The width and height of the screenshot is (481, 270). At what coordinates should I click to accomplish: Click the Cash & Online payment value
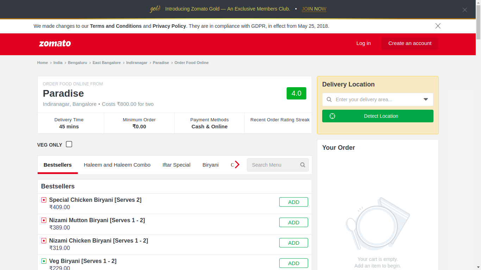click(x=210, y=127)
